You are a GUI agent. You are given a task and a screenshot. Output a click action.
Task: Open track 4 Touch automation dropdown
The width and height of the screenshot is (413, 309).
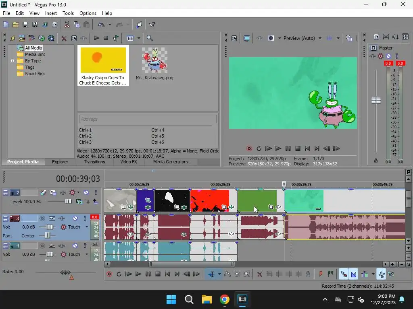(87, 254)
